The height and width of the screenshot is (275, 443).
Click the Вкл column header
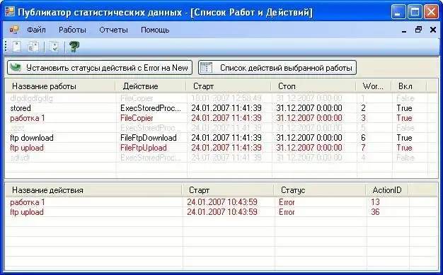tap(410, 86)
